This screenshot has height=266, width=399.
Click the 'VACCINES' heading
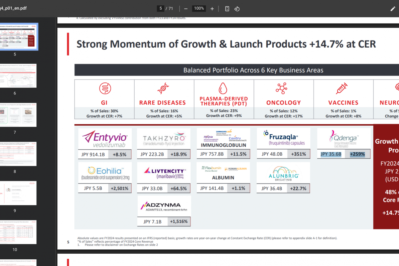coord(343,103)
